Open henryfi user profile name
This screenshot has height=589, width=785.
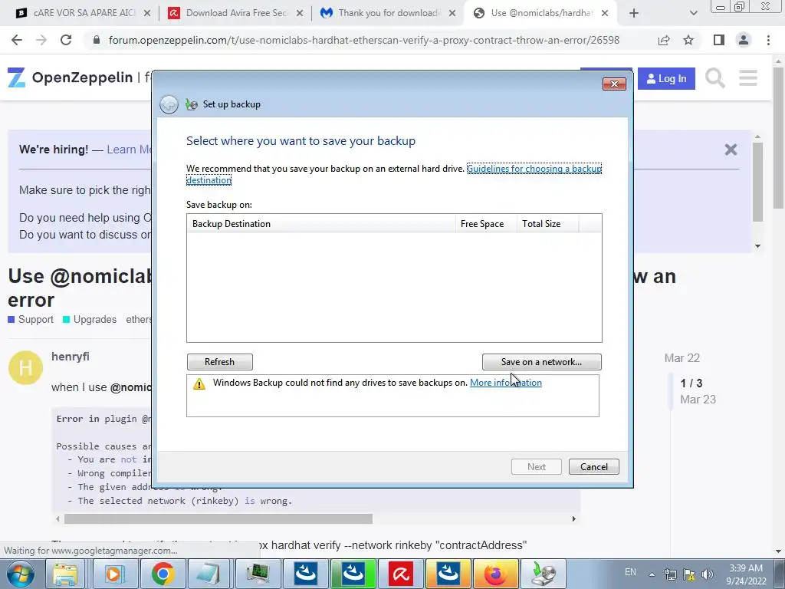[71, 357]
